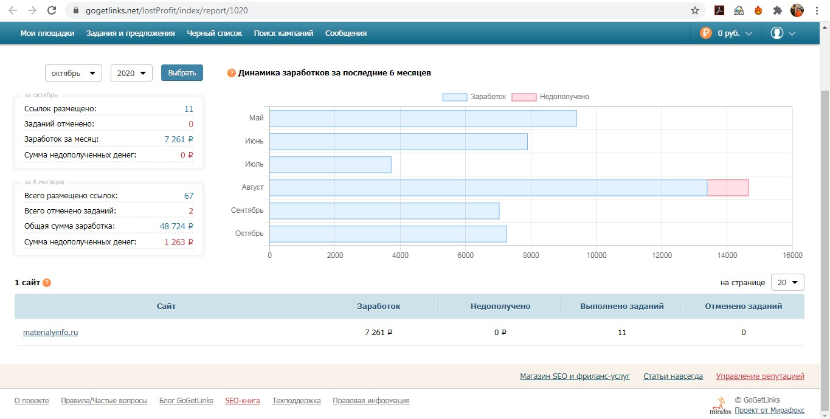Open the per-page dropdown showing 20

[787, 282]
